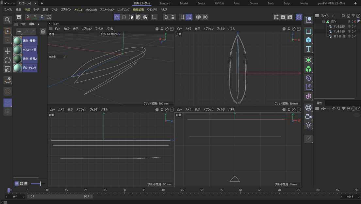Select the Move tool in left toolbar
The height and width of the screenshot is (204, 361).
8,51
